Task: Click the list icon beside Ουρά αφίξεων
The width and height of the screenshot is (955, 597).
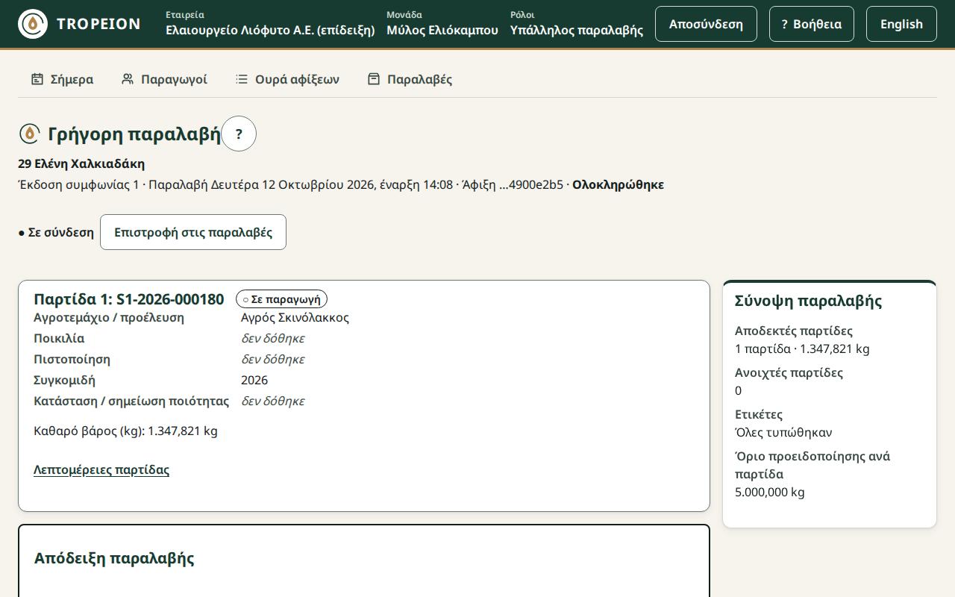Action: pyautogui.click(x=242, y=79)
